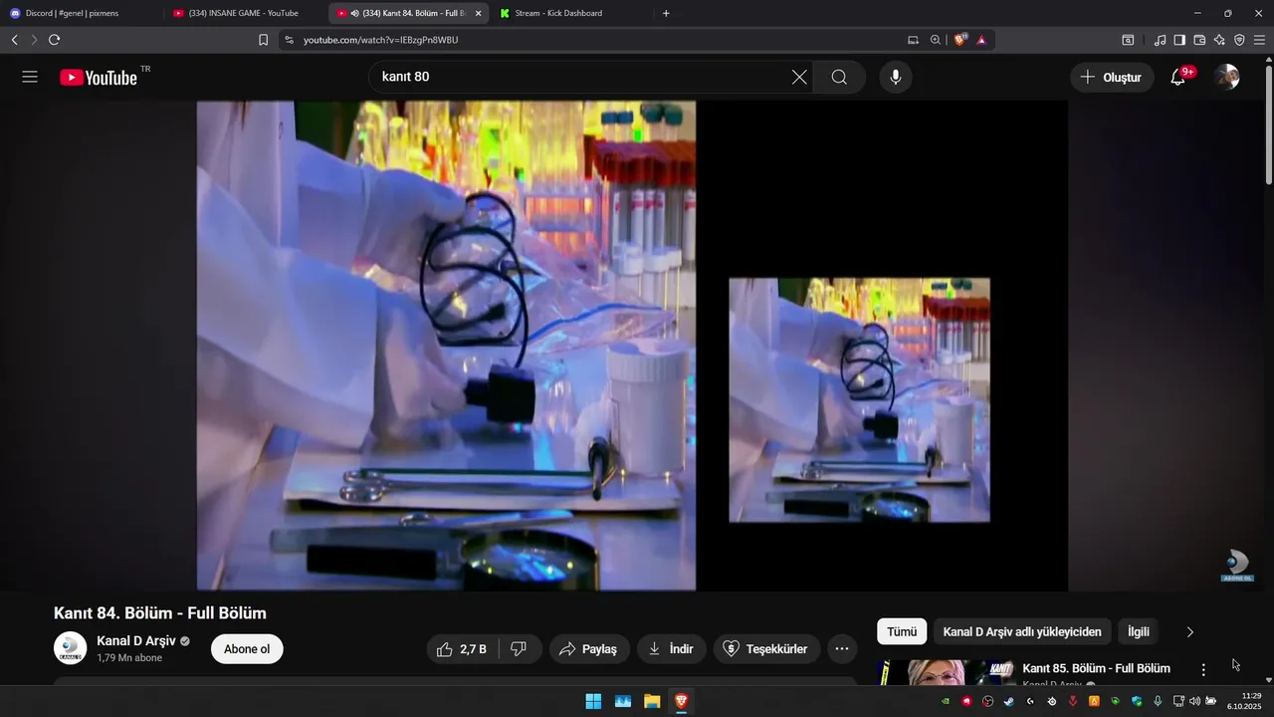This screenshot has width=1274, height=717.
Task: Click the Kanıt 85. Bölüm thumbnail
Action: coord(948,673)
